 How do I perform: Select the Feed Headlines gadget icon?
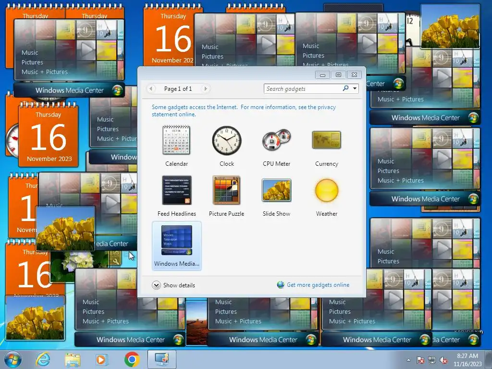[177, 190]
